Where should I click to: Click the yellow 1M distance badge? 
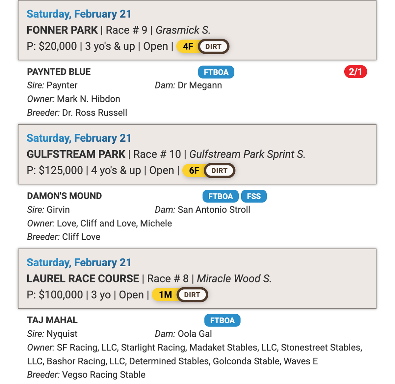(165, 295)
